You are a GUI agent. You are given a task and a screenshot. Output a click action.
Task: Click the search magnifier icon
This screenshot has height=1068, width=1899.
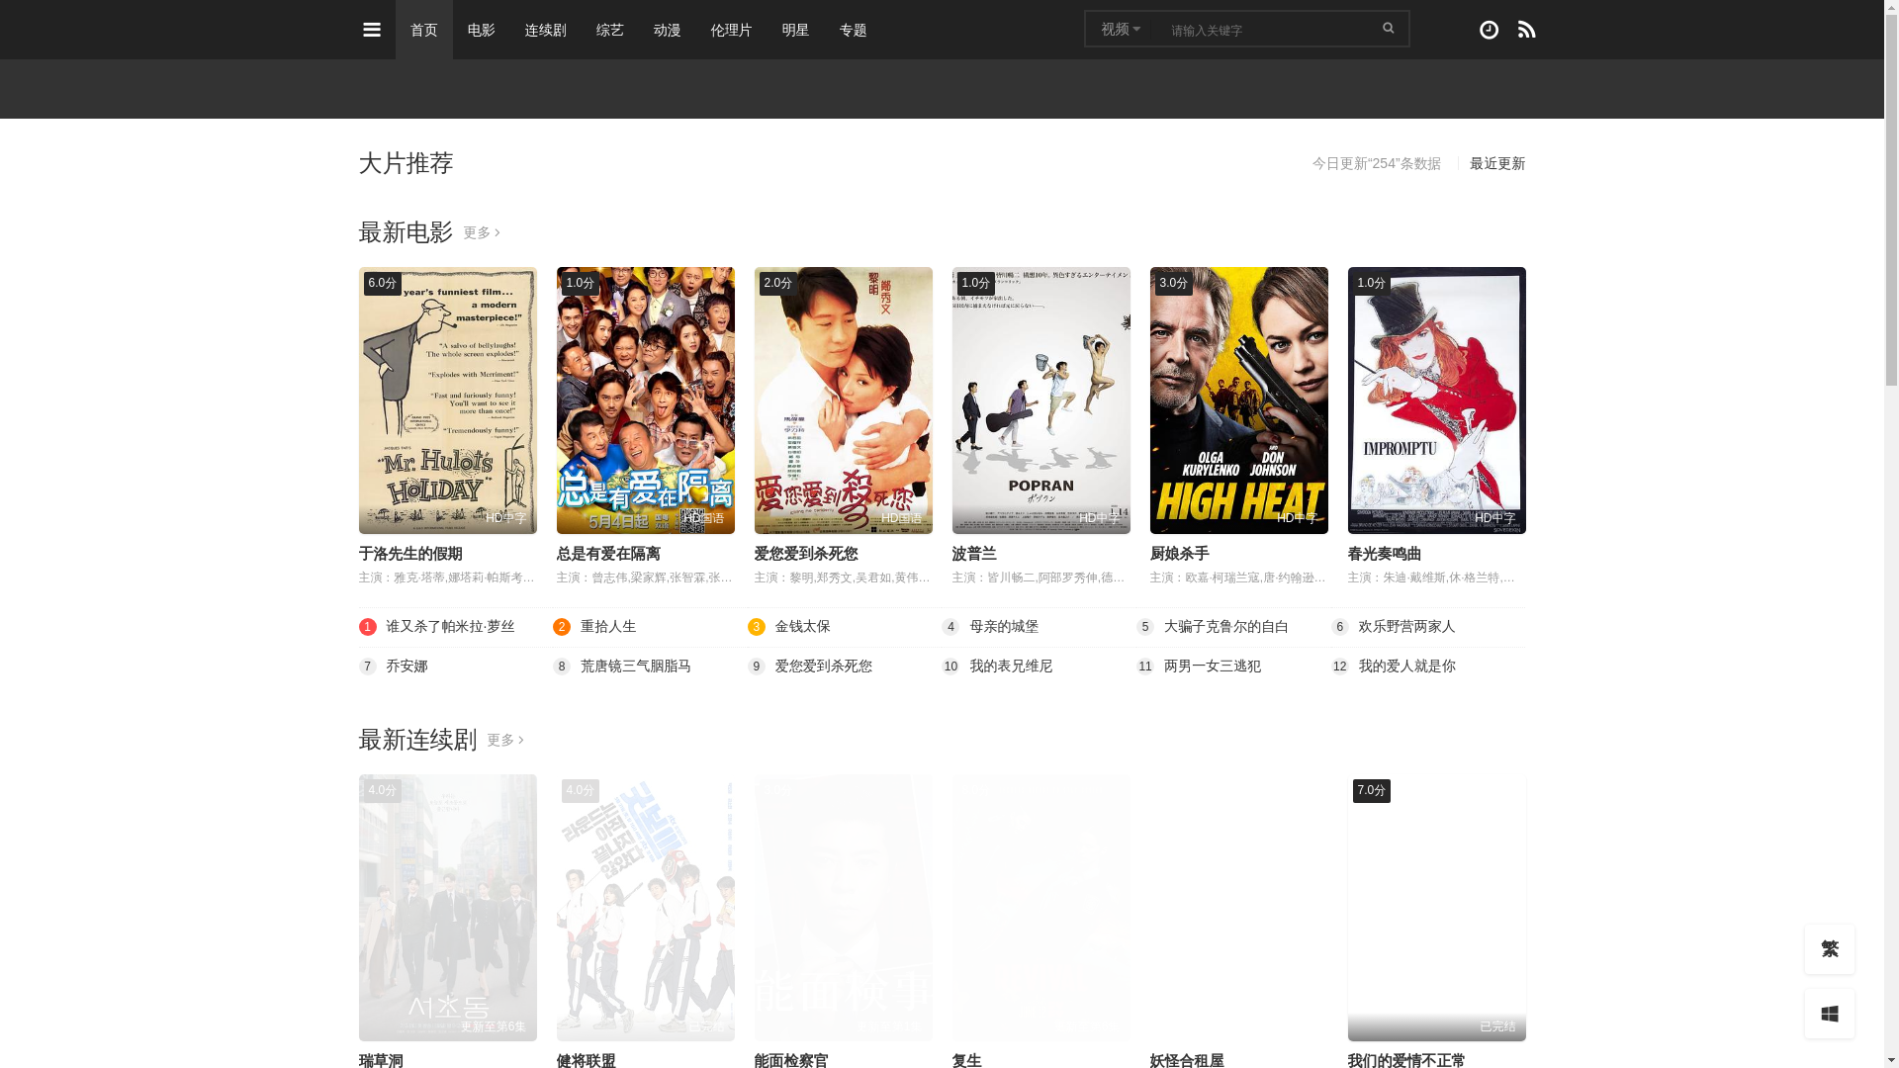1388,29
